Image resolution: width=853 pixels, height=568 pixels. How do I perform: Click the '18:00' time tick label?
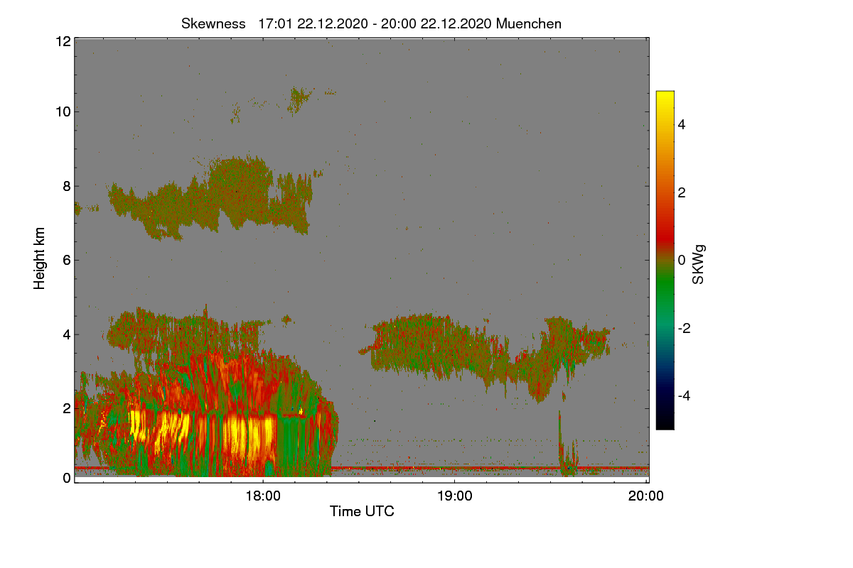pyautogui.click(x=262, y=496)
